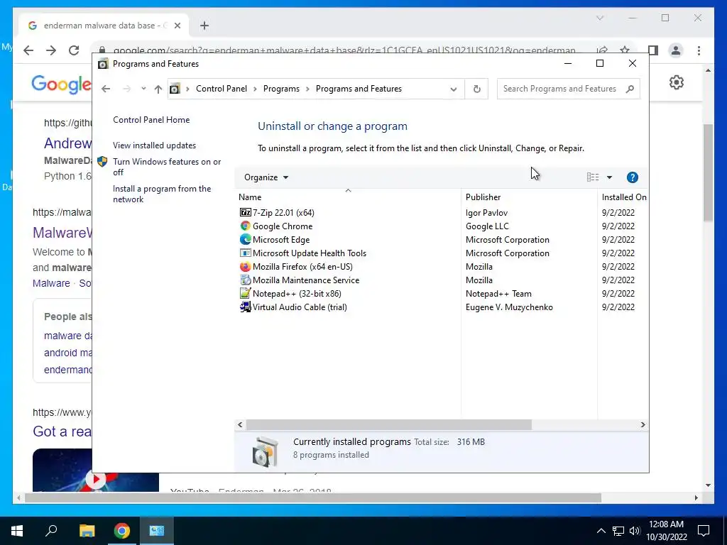
Task: Select Control Panel breadcrumb
Action: tap(222, 89)
